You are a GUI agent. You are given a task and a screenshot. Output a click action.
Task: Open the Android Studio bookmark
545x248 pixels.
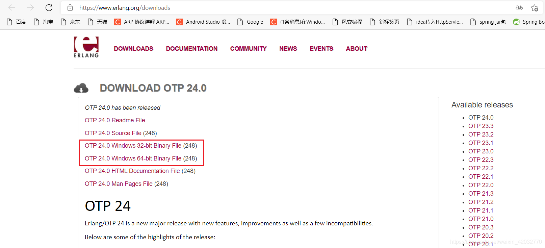point(203,22)
